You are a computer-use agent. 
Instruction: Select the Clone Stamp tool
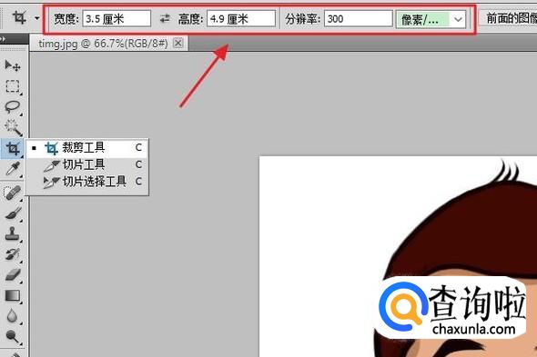point(12,233)
